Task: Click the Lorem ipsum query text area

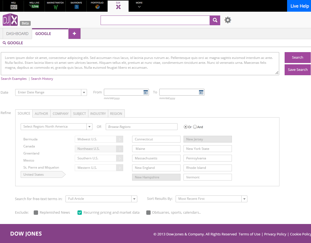Action: click(x=140, y=64)
